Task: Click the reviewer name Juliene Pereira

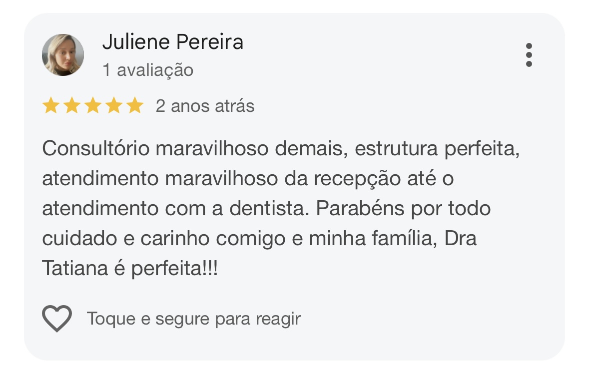Action: pyautogui.click(x=172, y=42)
